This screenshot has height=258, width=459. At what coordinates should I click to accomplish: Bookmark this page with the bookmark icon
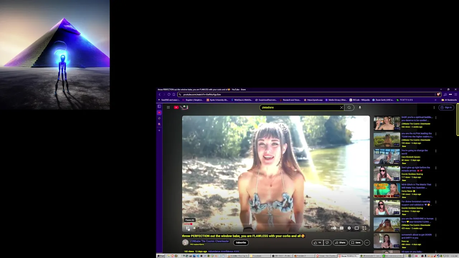tap(174, 95)
